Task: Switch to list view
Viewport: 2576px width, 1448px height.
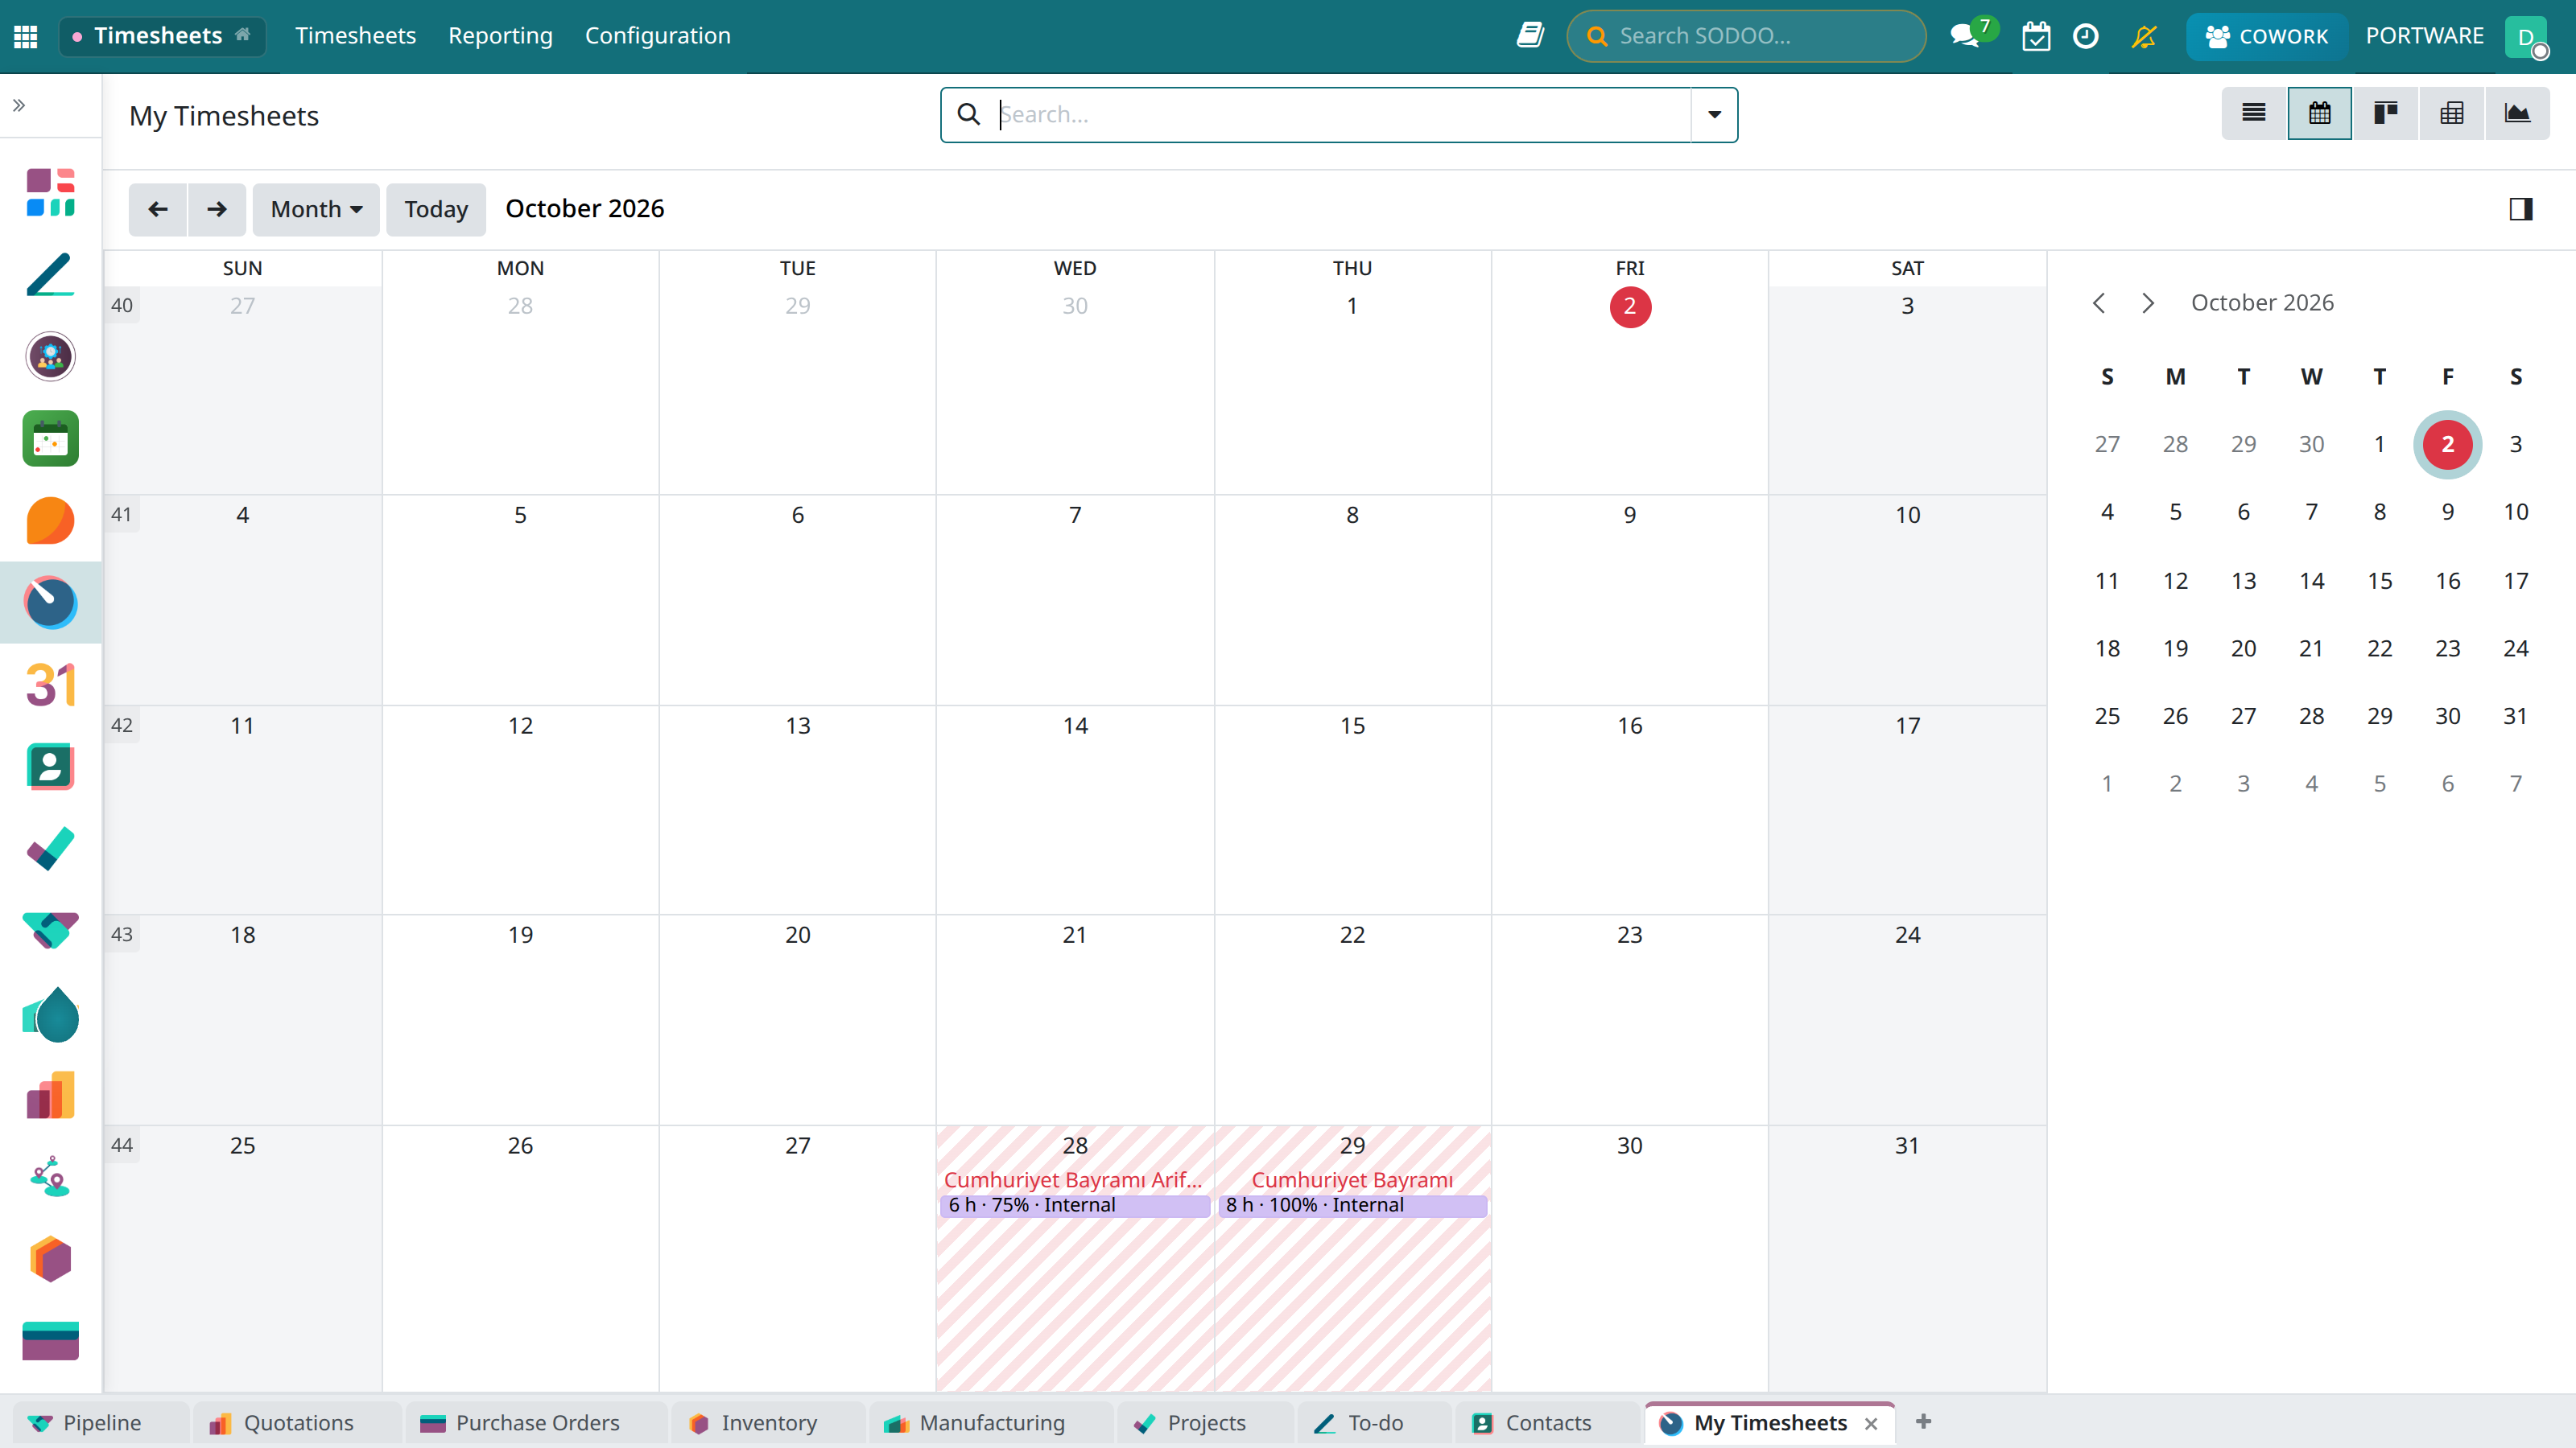Action: pyautogui.click(x=2254, y=113)
